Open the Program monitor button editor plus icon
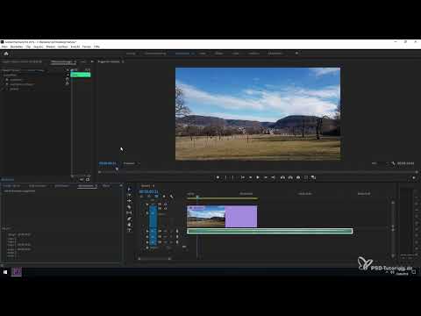Viewport: 421px width, 316px height. point(414,177)
